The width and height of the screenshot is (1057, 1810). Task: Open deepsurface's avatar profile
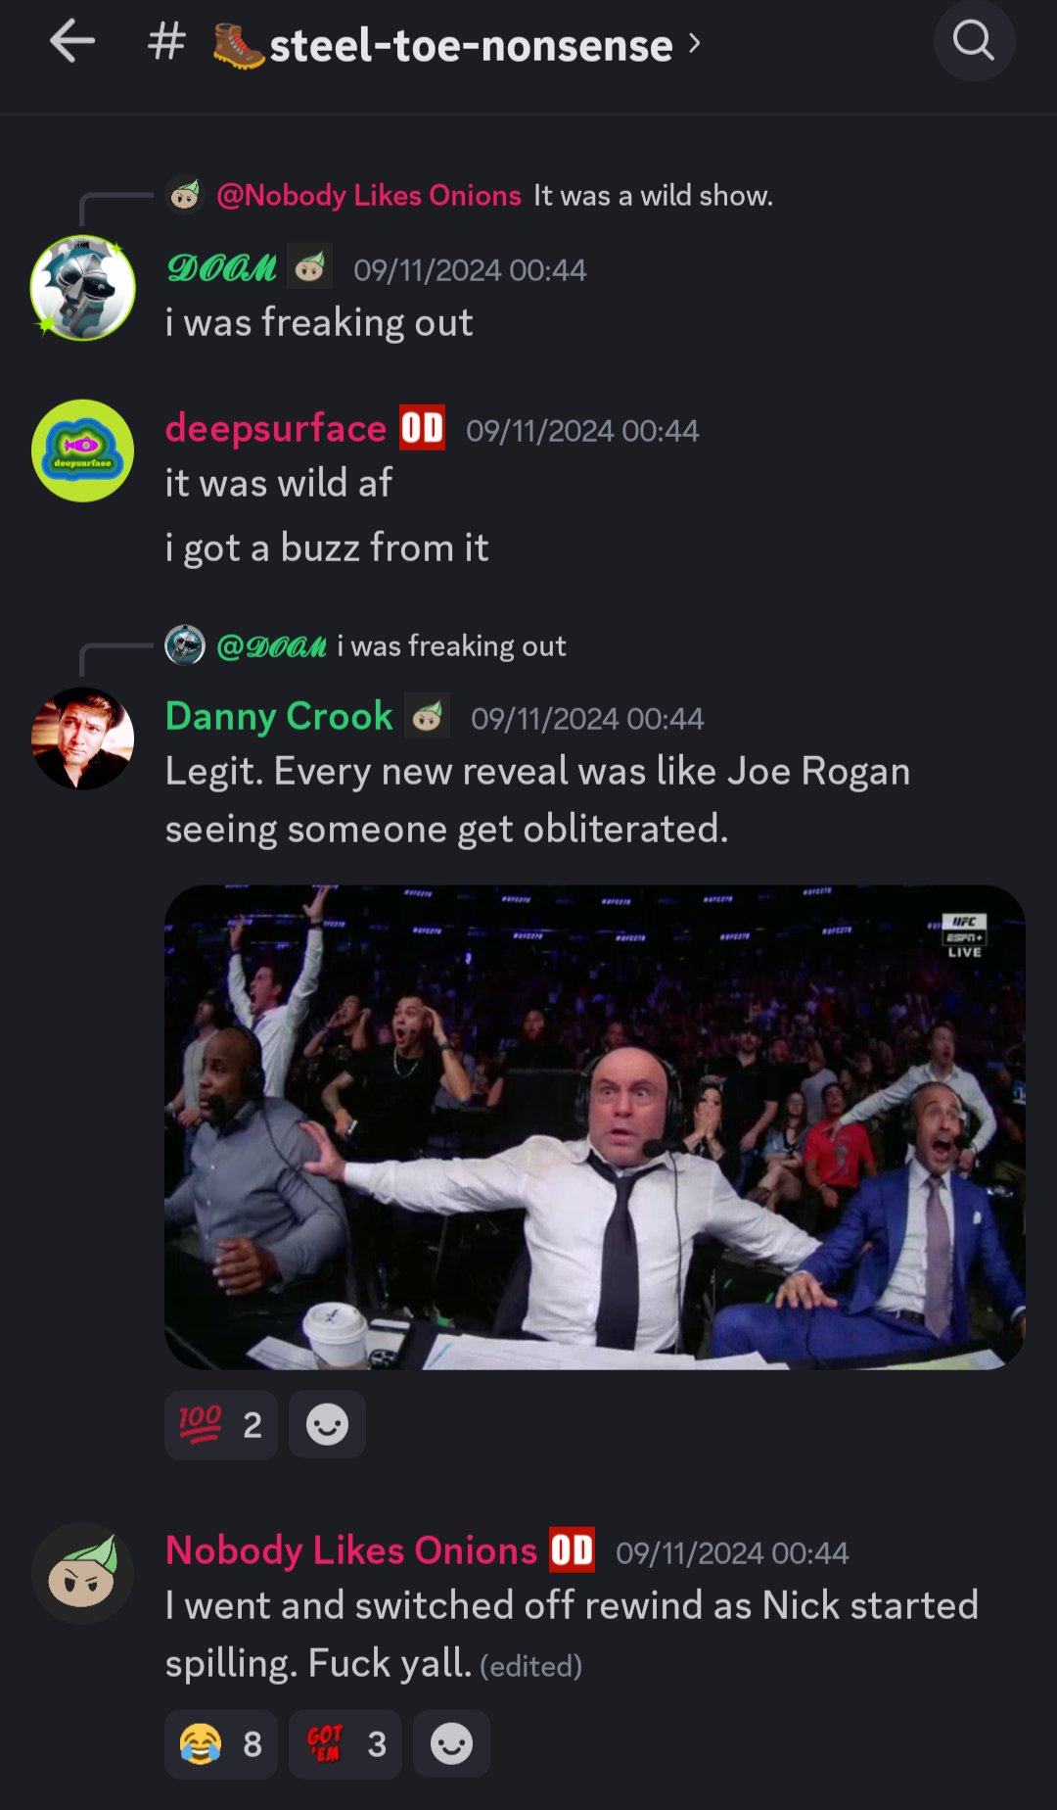click(x=83, y=451)
